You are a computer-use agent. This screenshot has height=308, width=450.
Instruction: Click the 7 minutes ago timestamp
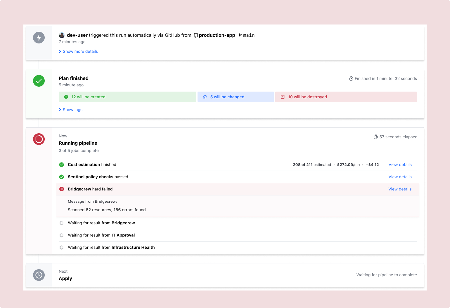pyautogui.click(x=72, y=42)
